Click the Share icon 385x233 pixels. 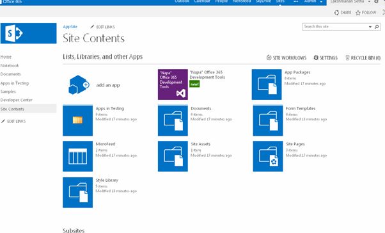pos(336,13)
